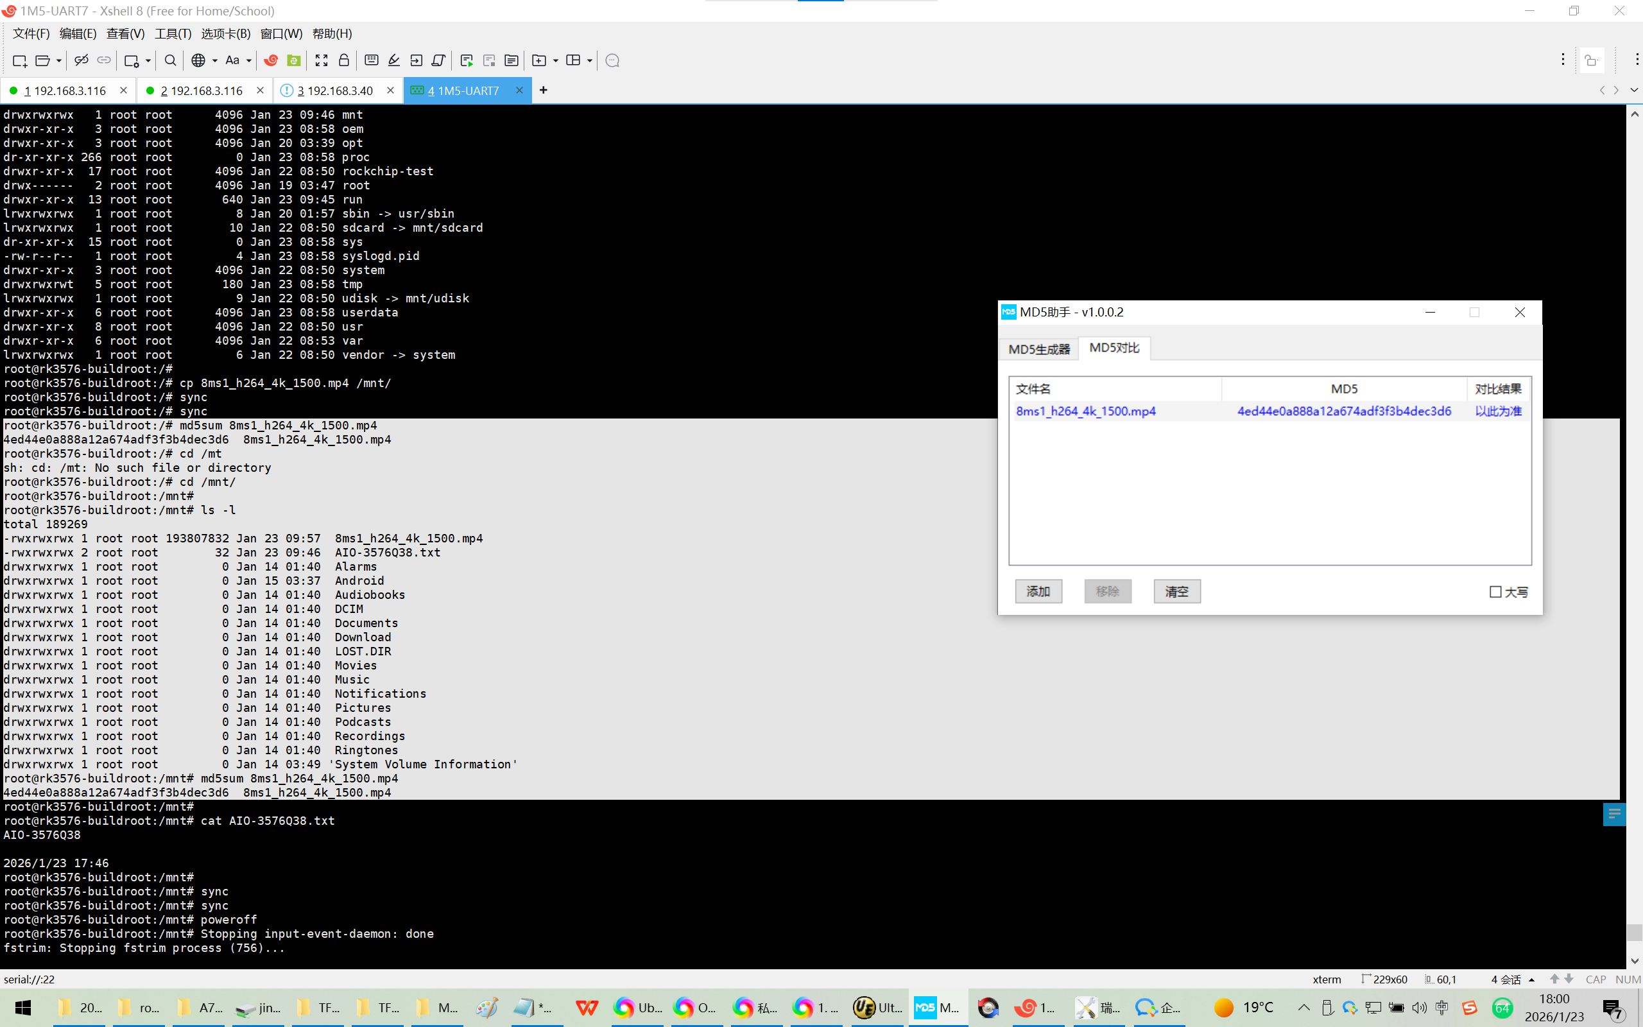Screen dimensions: 1643x1027
Task: Click the highlight pen toolbar icon
Action: pos(394,60)
